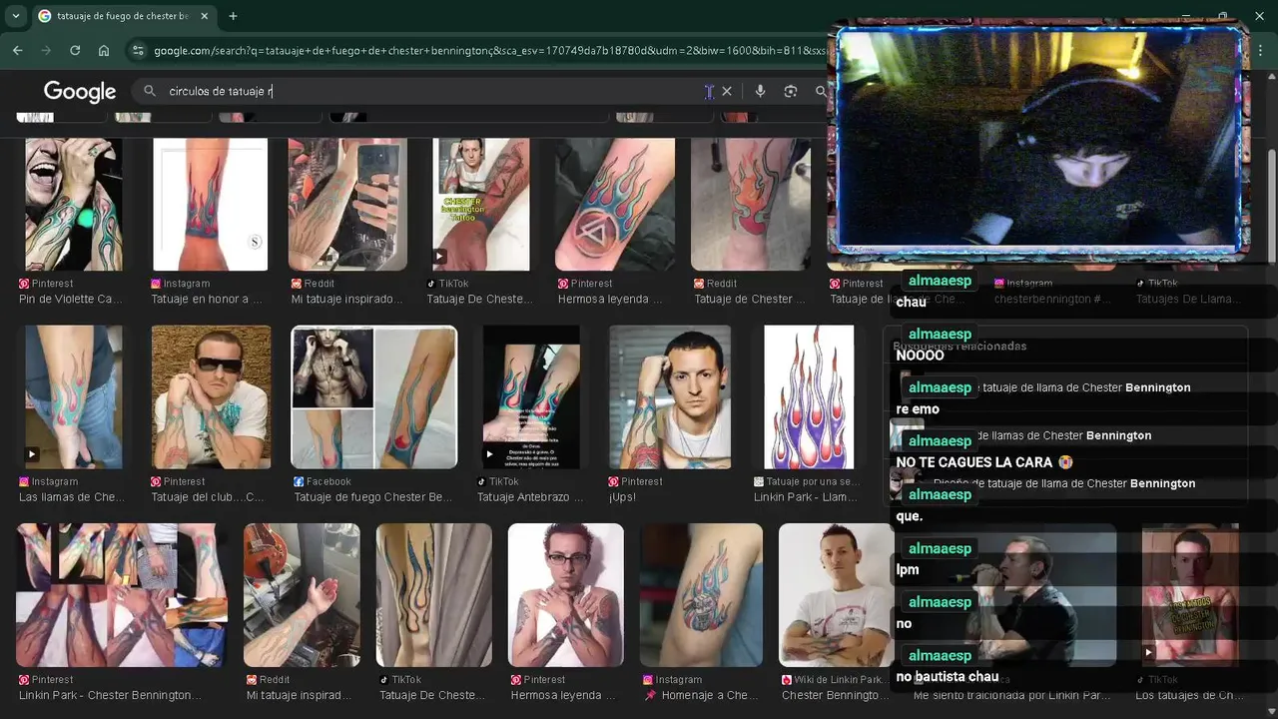Open 'Las llamas de Che...' Instagram image
The height and width of the screenshot is (719, 1278).
click(x=74, y=396)
